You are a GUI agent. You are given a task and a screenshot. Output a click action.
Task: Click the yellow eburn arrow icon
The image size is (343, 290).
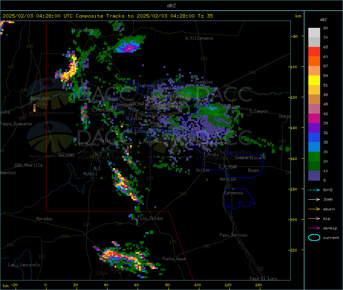coord(314,209)
